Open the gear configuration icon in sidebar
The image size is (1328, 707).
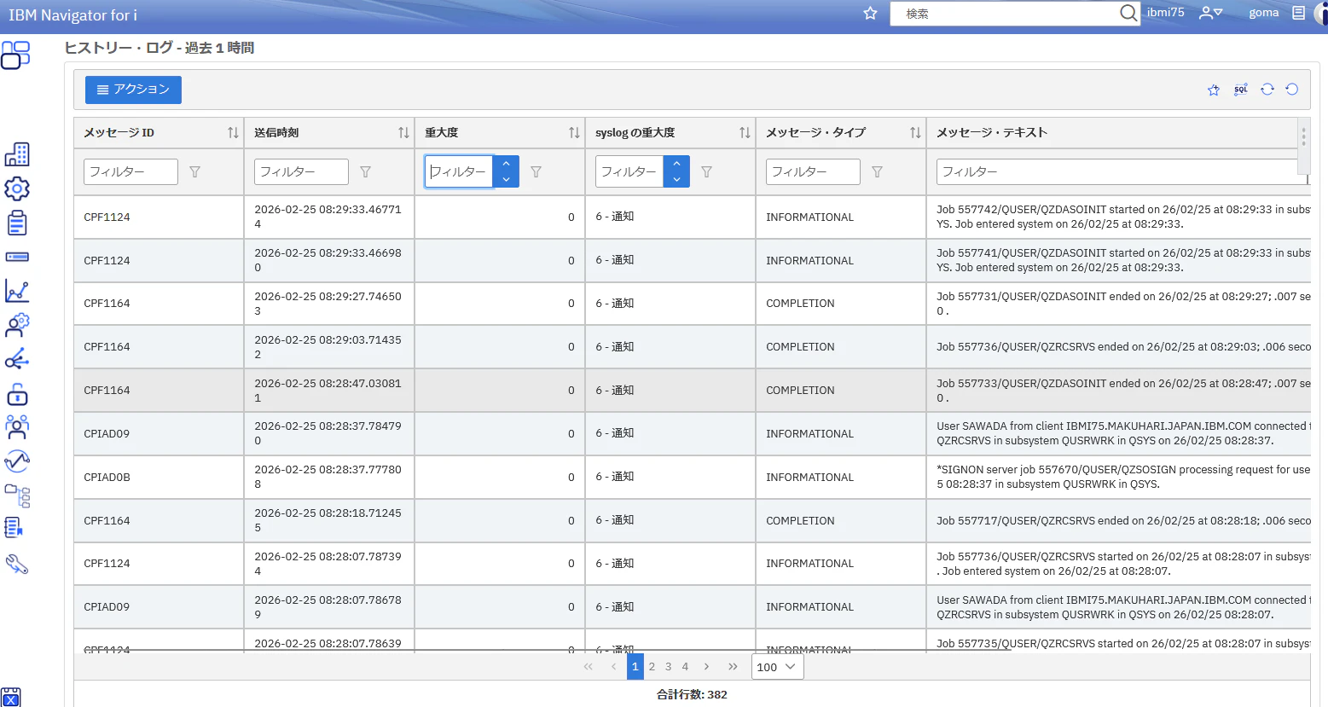(17, 188)
